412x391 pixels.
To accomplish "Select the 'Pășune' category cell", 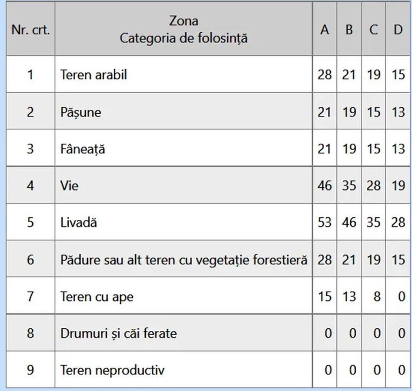I will [183, 112].
